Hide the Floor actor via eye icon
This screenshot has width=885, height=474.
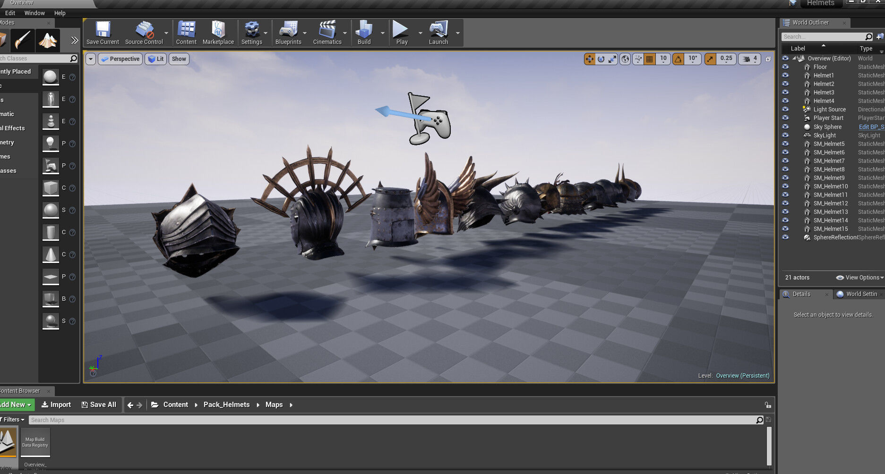point(785,67)
